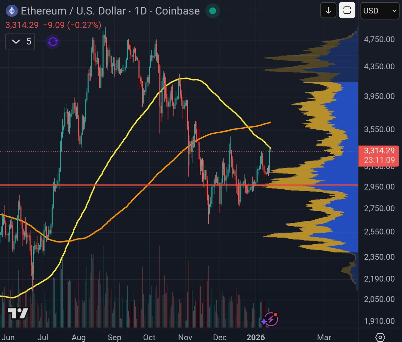Image resolution: width=402 pixels, height=342 pixels.
Task: Click the purple circular-arrows icon beside the indicator count
Action: pos(53,42)
